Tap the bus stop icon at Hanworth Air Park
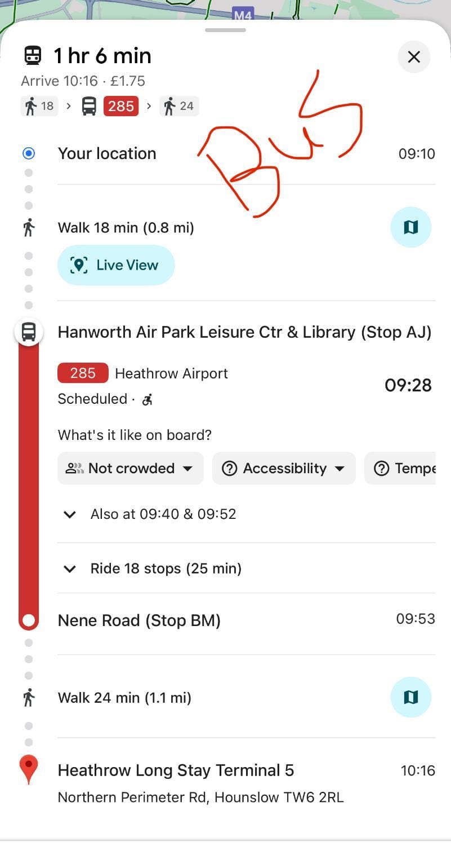The height and width of the screenshot is (846, 451). [x=29, y=332]
